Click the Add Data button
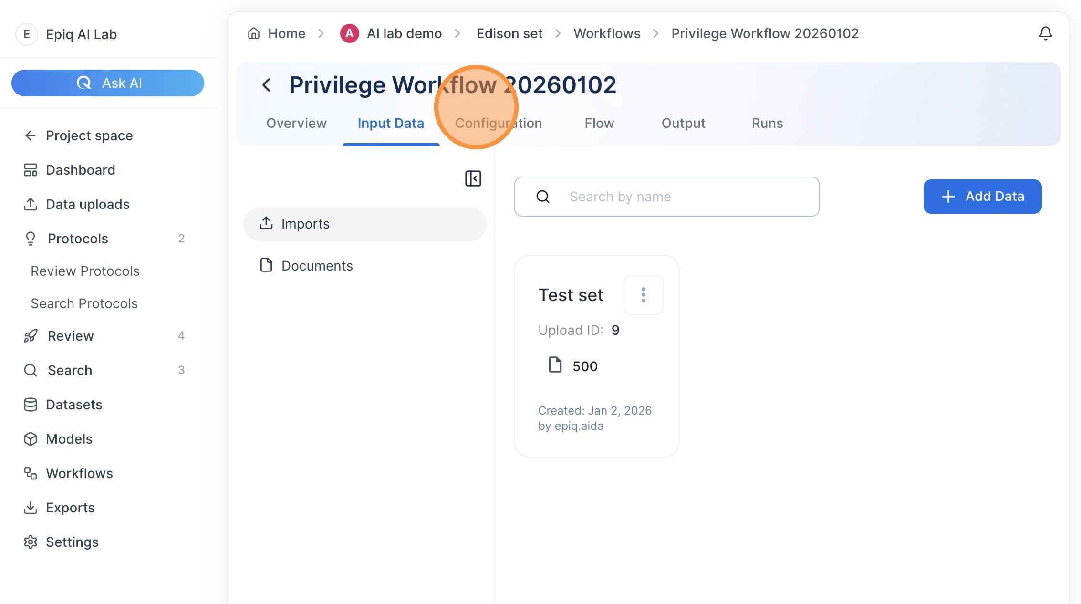The width and height of the screenshot is (1081, 604). [982, 197]
